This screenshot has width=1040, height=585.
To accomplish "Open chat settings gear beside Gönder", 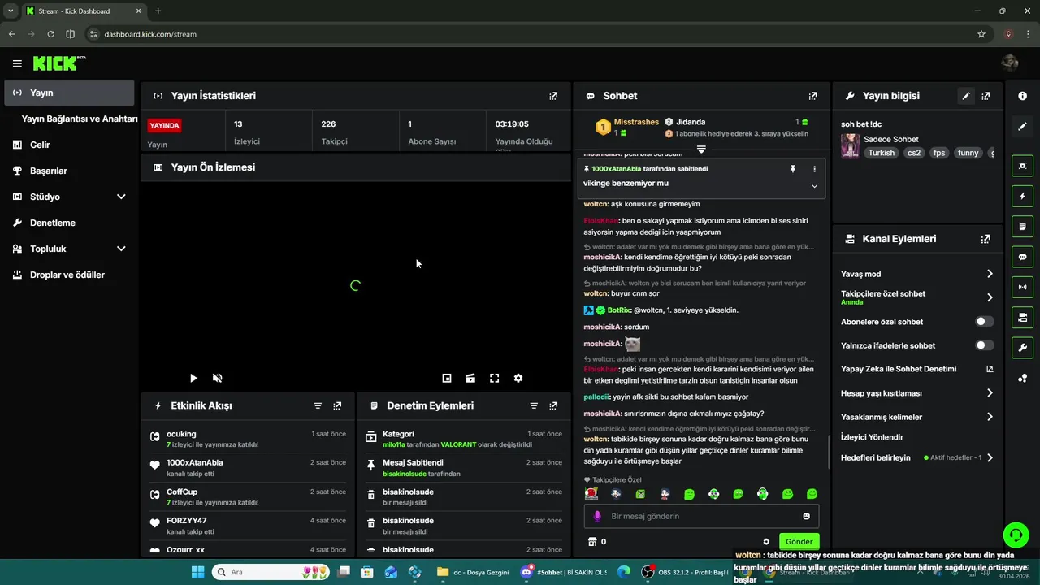I will [x=766, y=542].
